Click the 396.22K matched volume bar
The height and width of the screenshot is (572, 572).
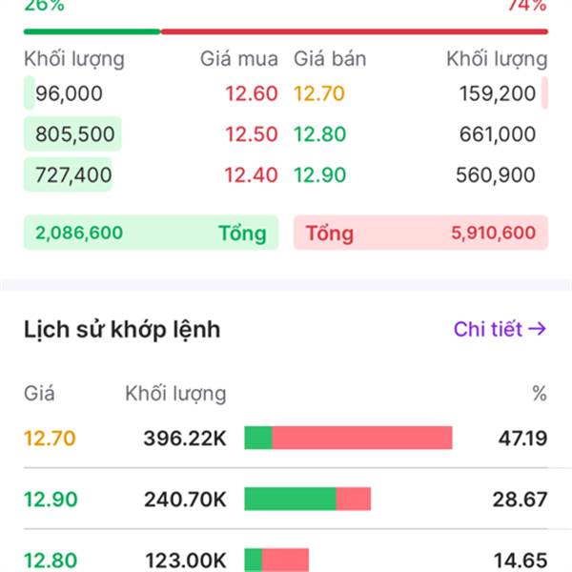(348, 439)
